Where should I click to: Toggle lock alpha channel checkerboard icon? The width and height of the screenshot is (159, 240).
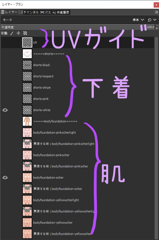tap(25, 33)
